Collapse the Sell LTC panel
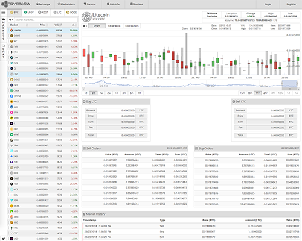The height and width of the screenshot is (241, 302). pyautogui.click(x=234, y=102)
